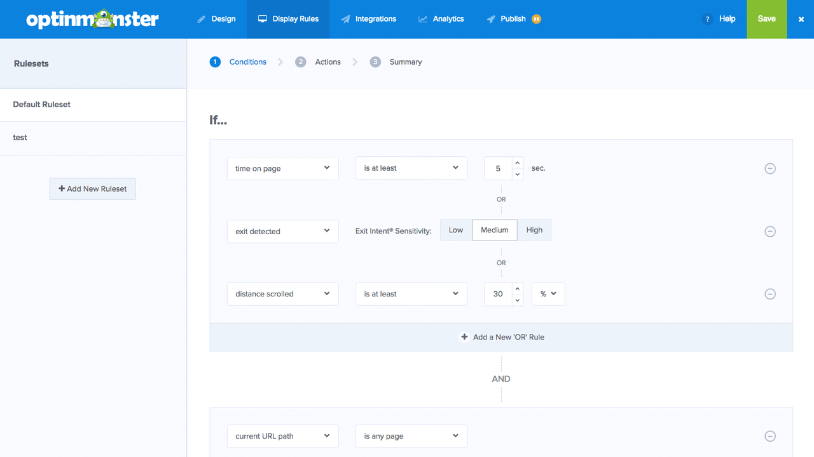Remove the current URL path rule
Image resolution: width=814 pixels, height=457 pixels.
(x=769, y=436)
